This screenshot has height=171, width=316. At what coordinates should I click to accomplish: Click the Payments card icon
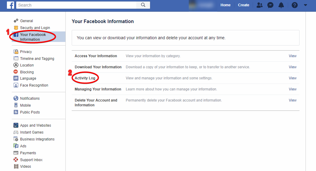(x=16, y=153)
